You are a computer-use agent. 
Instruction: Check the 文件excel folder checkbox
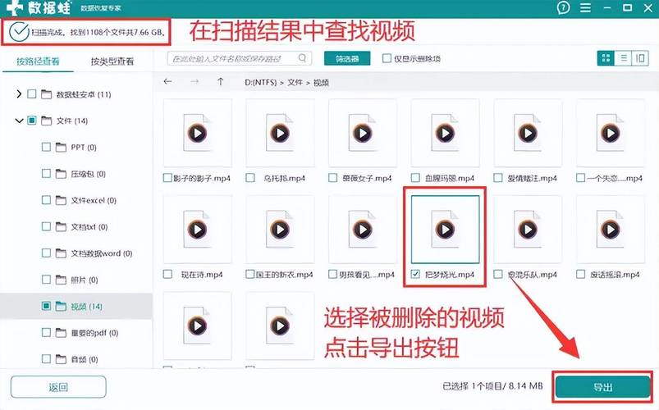coord(46,200)
